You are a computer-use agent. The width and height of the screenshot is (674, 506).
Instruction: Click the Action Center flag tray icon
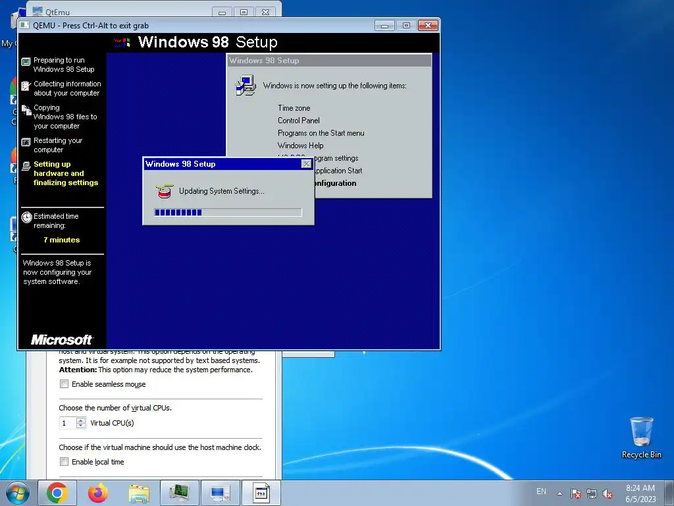[x=576, y=493]
